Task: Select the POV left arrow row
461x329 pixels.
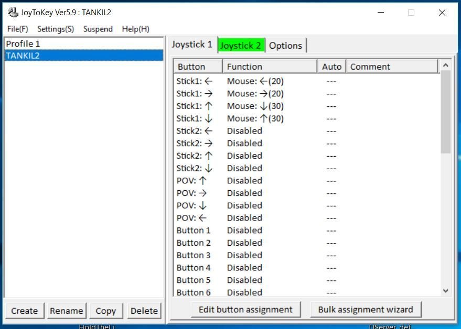Action: click(x=307, y=218)
